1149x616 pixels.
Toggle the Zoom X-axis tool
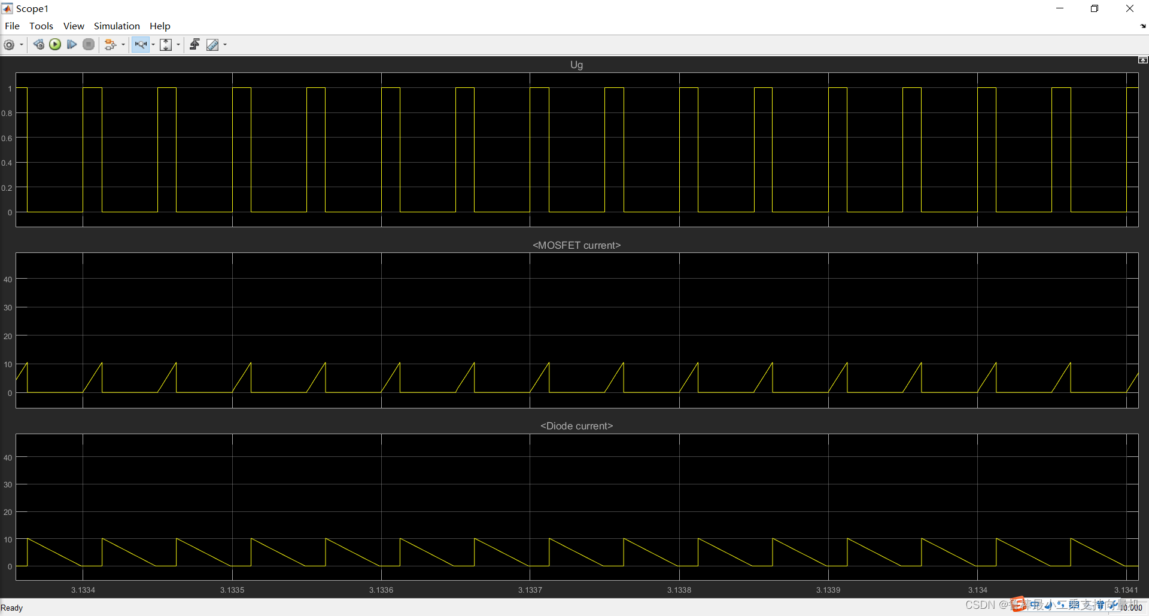point(141,45)
